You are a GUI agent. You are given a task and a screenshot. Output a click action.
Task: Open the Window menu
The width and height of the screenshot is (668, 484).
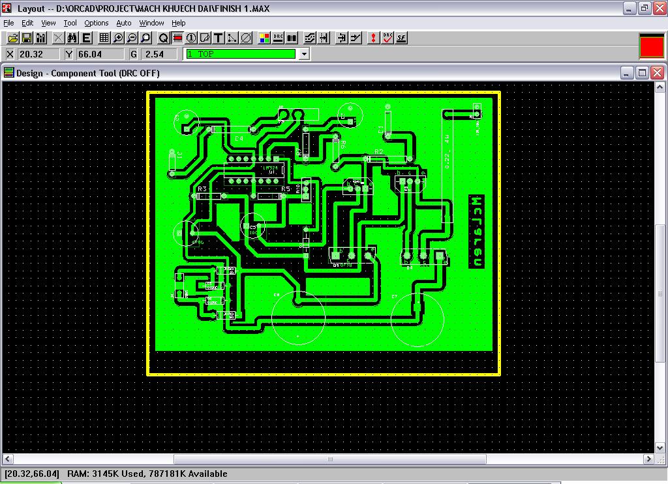[x=151, y=23]
